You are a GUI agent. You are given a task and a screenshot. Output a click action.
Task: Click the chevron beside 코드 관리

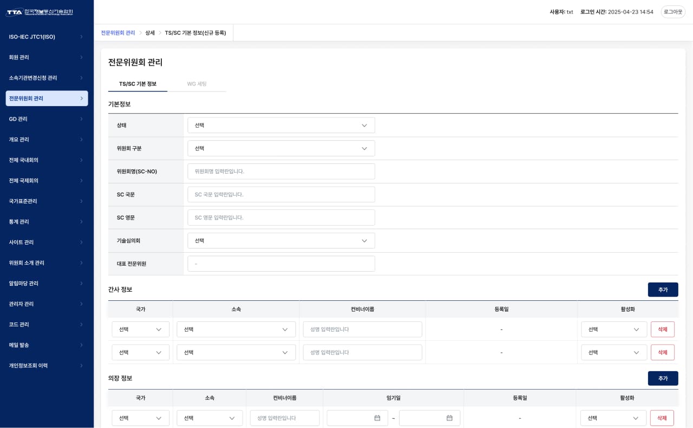[x=81, y=325]
